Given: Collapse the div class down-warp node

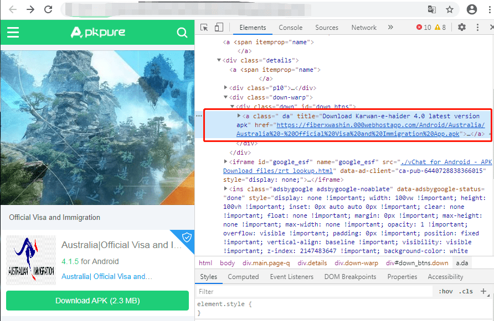Looking at the screenshot, I should pos(225,97).
